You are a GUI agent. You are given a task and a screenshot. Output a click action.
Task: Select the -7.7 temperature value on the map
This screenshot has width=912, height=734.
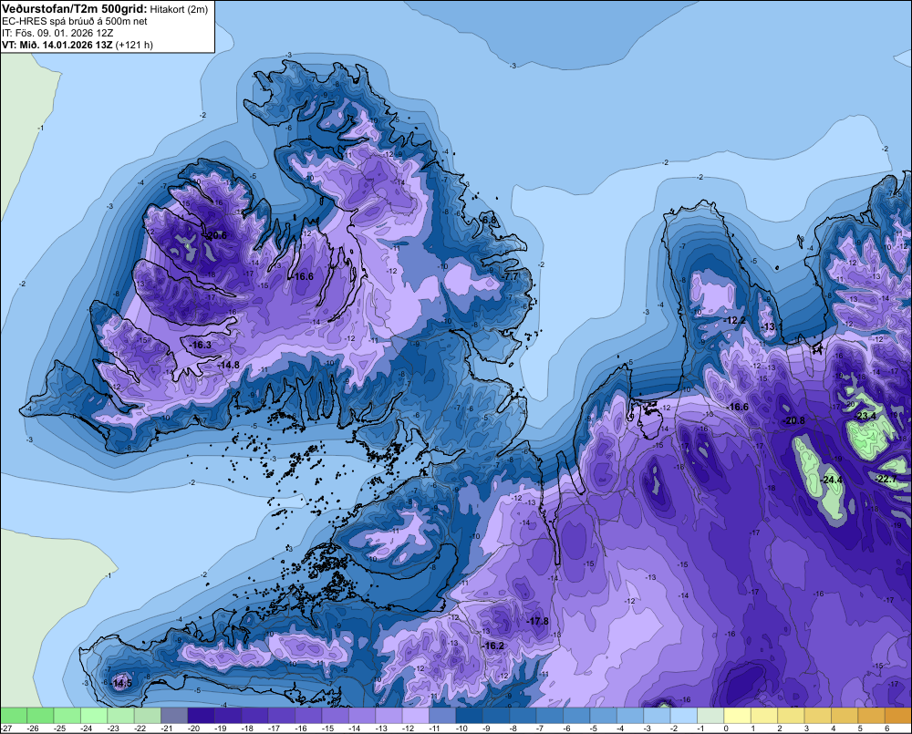pos(510,277)
